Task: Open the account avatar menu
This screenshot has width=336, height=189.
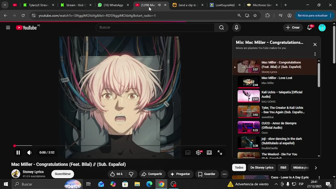Action: [x=322, y=28]
